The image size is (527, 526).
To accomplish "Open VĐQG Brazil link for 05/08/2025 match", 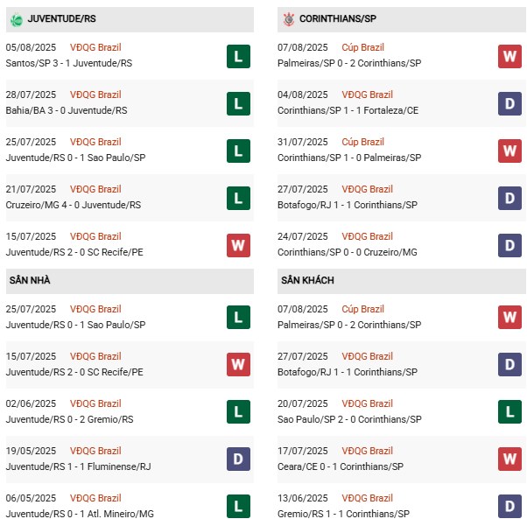I will click(96, 47).
